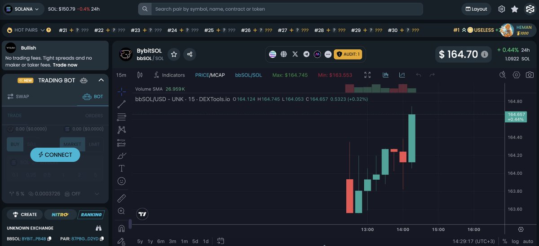Click the Trade now link

pos(65,65)
